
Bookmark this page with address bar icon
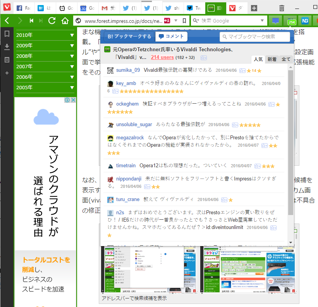tap(184, 21)
